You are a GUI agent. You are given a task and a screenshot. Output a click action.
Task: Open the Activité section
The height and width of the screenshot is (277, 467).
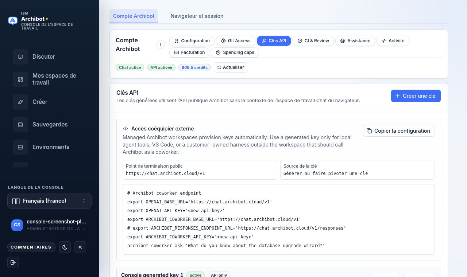(x=393, y=41)
